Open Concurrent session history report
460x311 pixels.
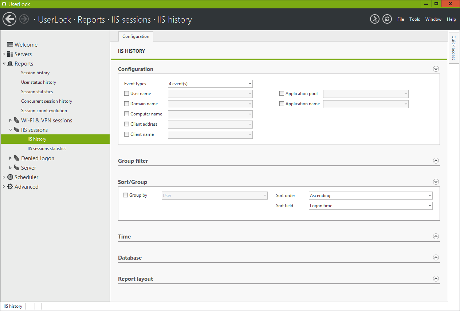pyautogui.click(x=47, y=101)
